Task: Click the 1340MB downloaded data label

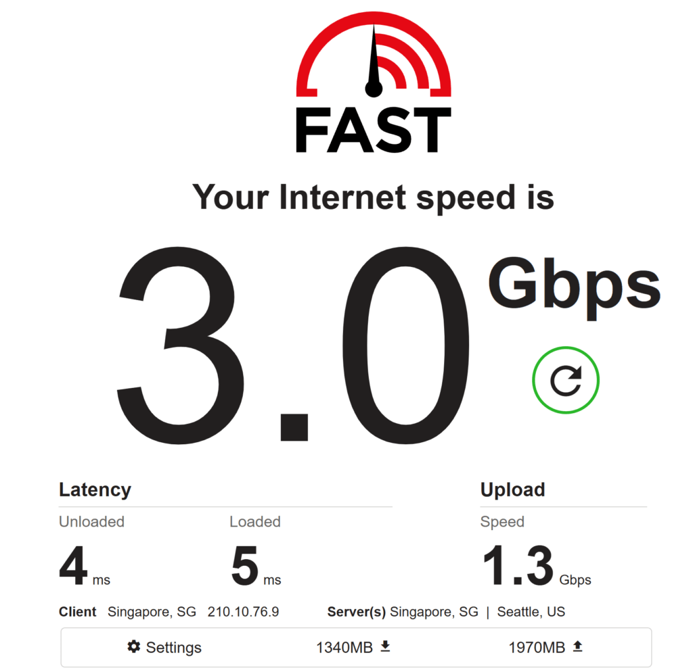Action: coord(344,647)
